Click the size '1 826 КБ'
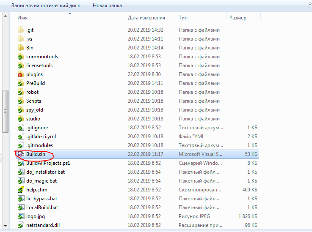Viewport: 312px width, 232px height. pos(248,216)
